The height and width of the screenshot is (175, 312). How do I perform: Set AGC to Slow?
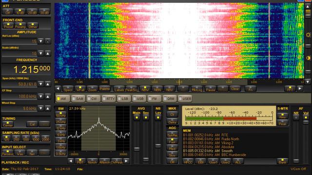(x=172, y=154)
